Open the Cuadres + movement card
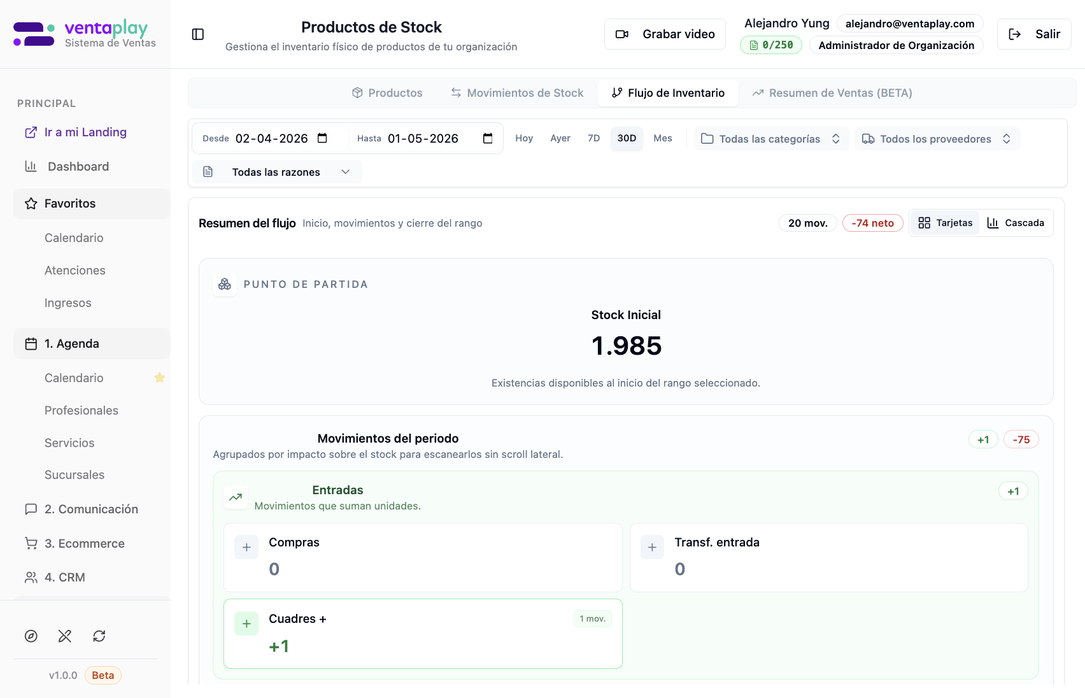The image size is (1085, 698). pyautogui.click(x=423, y=634)
